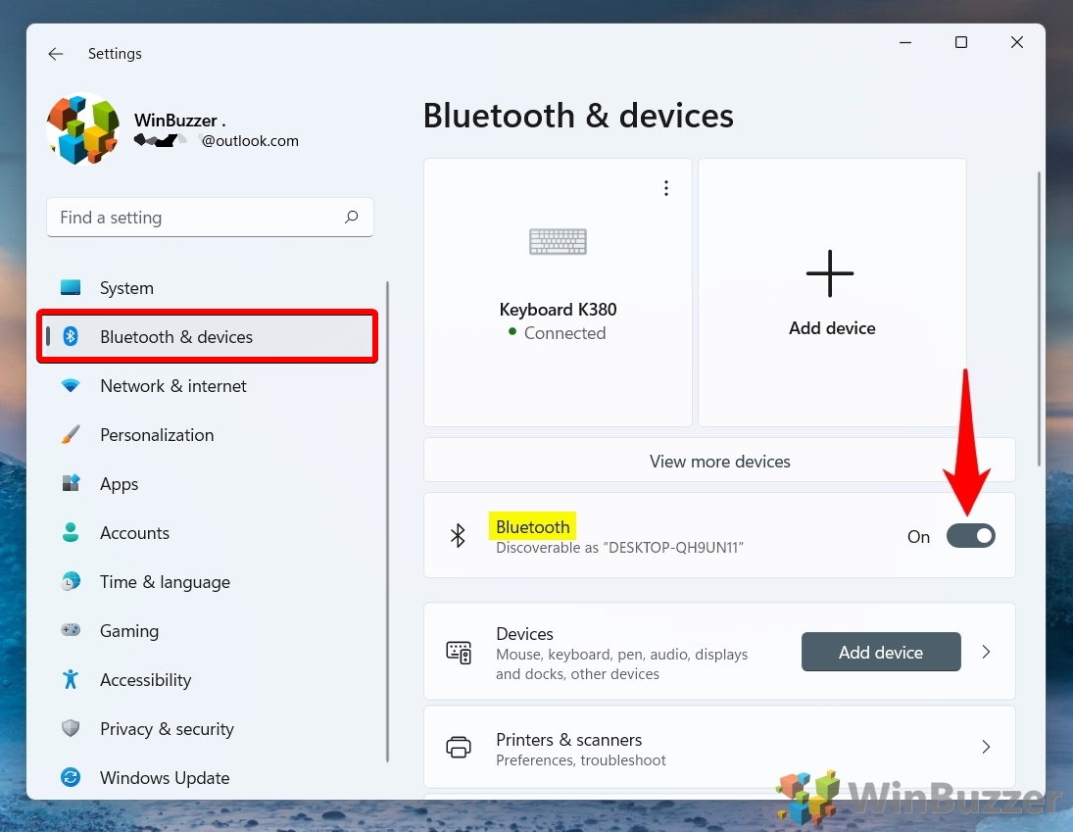Click the plus icon to add device
This screenshot has width=1073, height=832.
pos(830,273)
